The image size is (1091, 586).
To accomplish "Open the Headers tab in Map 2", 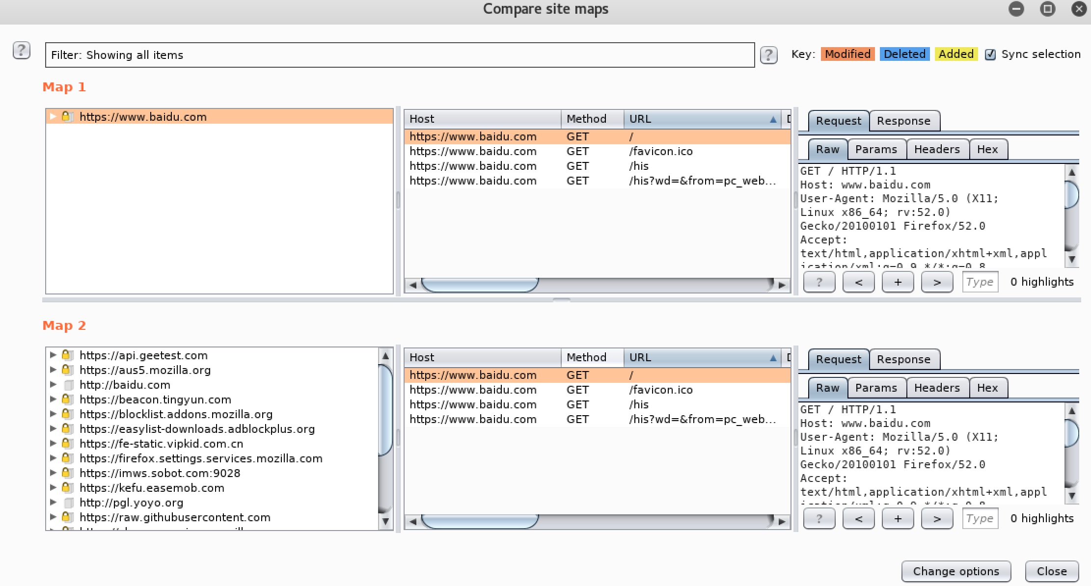I will (x=936, y=388).
